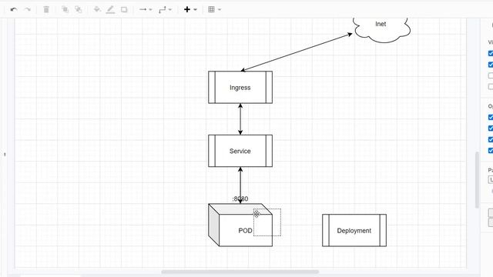Select arrow between Ingress and Service

[240, 119]
